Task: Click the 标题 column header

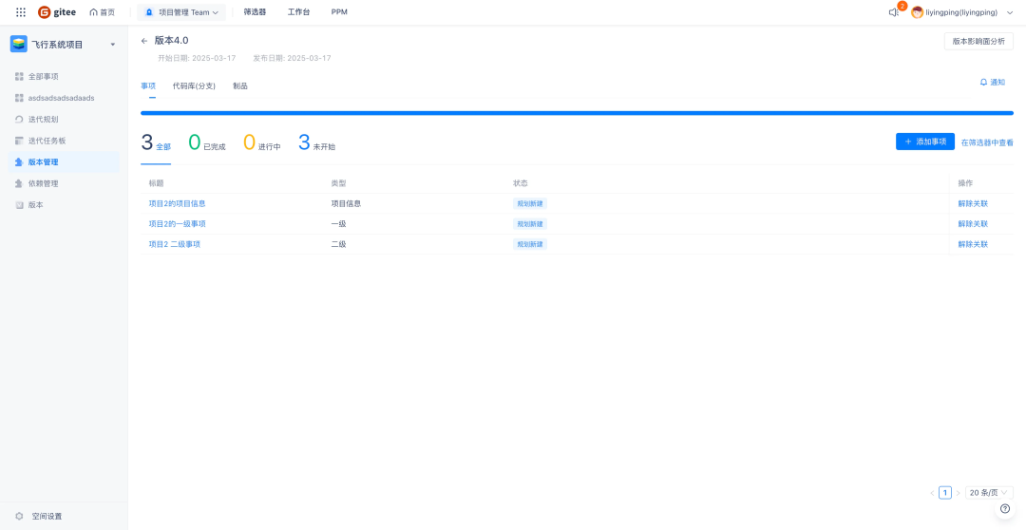Action: pyautogui.click(x=156, y=183)
